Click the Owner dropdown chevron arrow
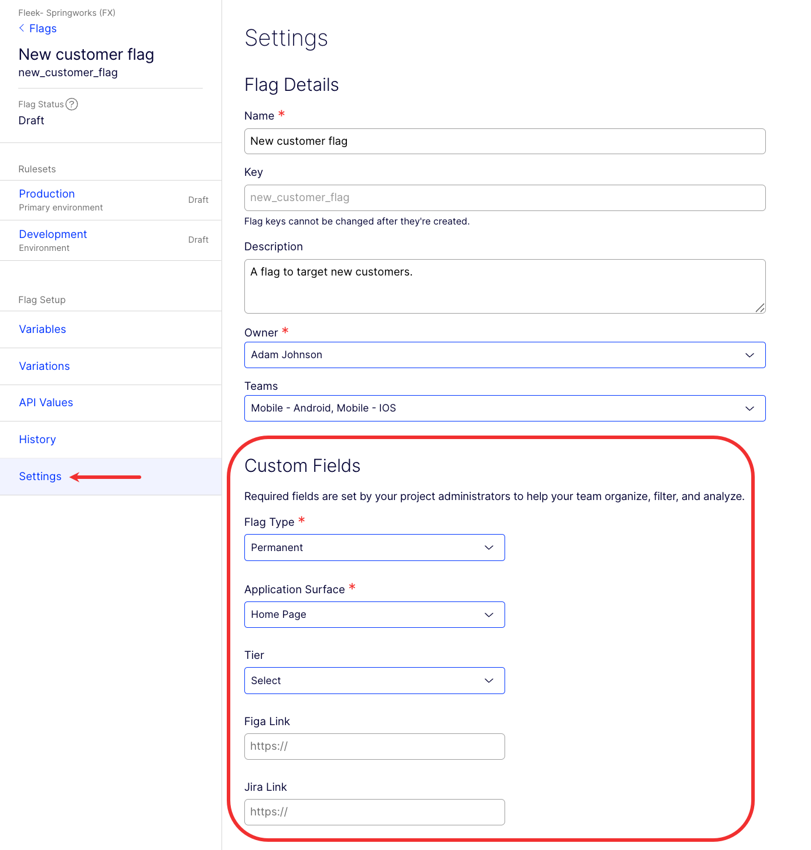This screenshot has height=850, width=811. (749, 355)
